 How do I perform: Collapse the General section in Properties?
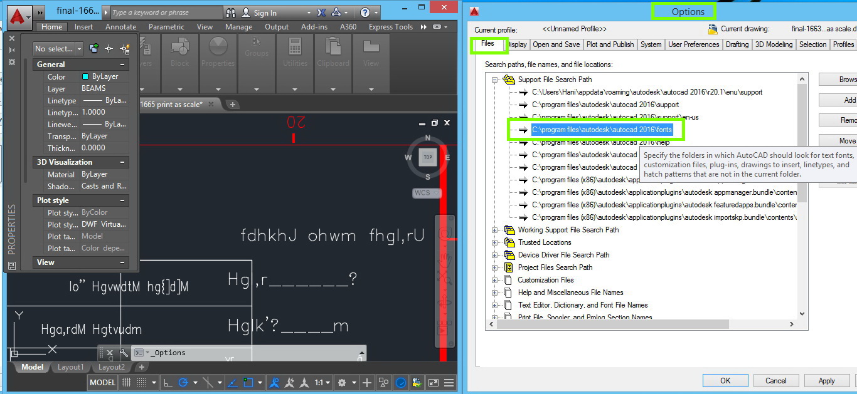tap(122, 65)
